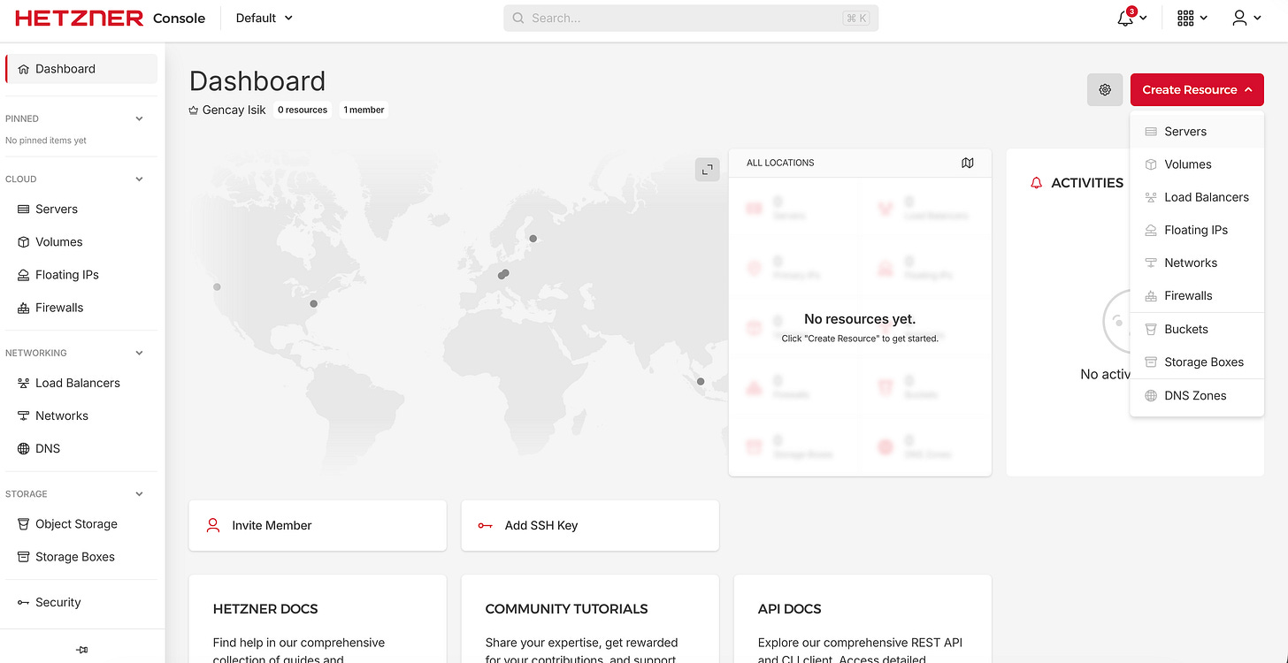Screen dimensions: 1288x663
Task: Click Networks icon in sidebar
Action: pyautogui.click(x=24, y=415)
